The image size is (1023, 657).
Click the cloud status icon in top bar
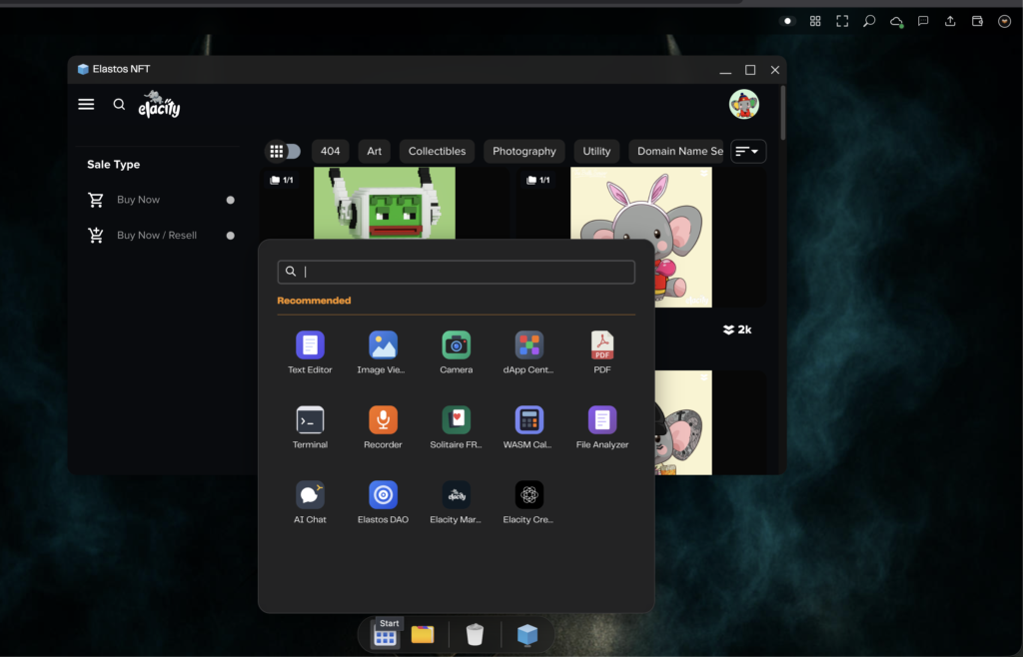tap(896, 21)
